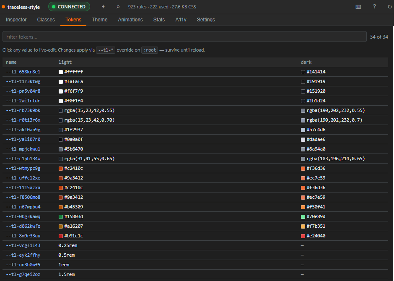Edit dark value #1b1d24
Screen dimensions: 394x281
(316, 101)
